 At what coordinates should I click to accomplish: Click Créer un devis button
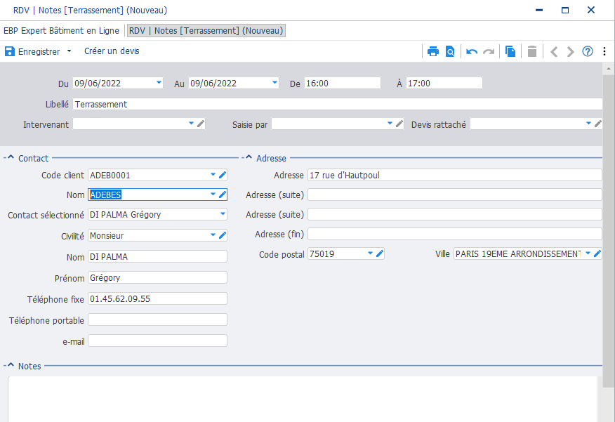[112, 51]
